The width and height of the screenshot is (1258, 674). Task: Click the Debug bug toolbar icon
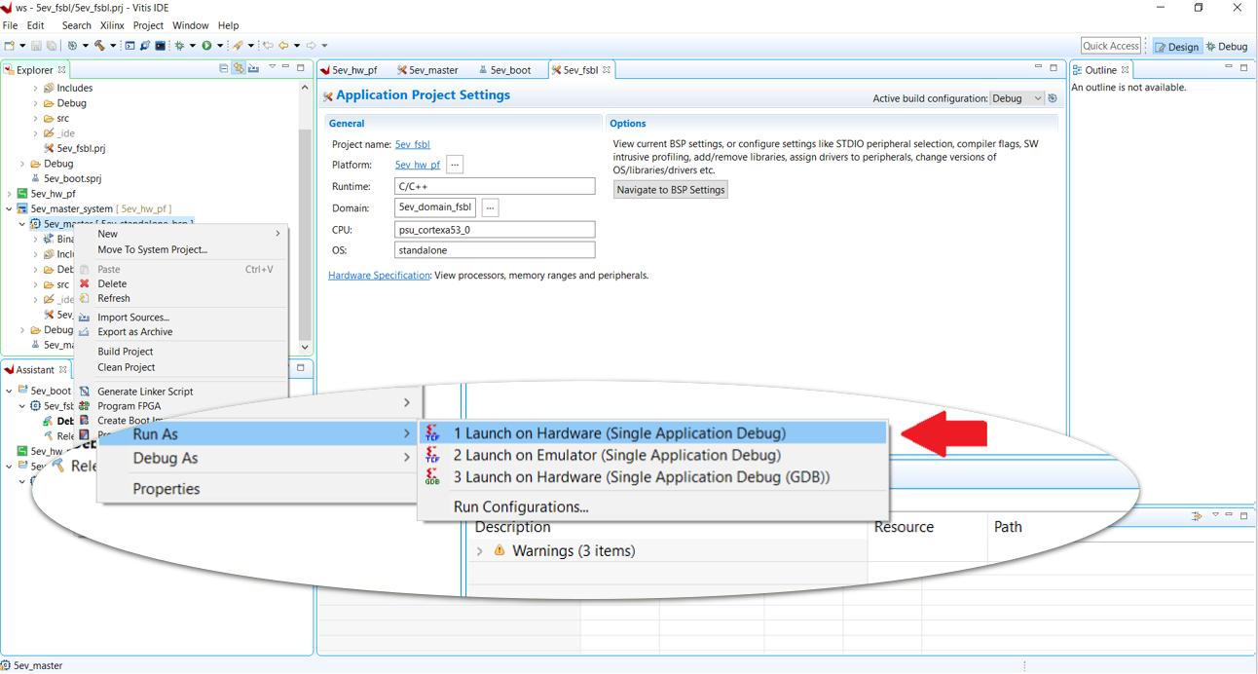(x=179, y=46)
